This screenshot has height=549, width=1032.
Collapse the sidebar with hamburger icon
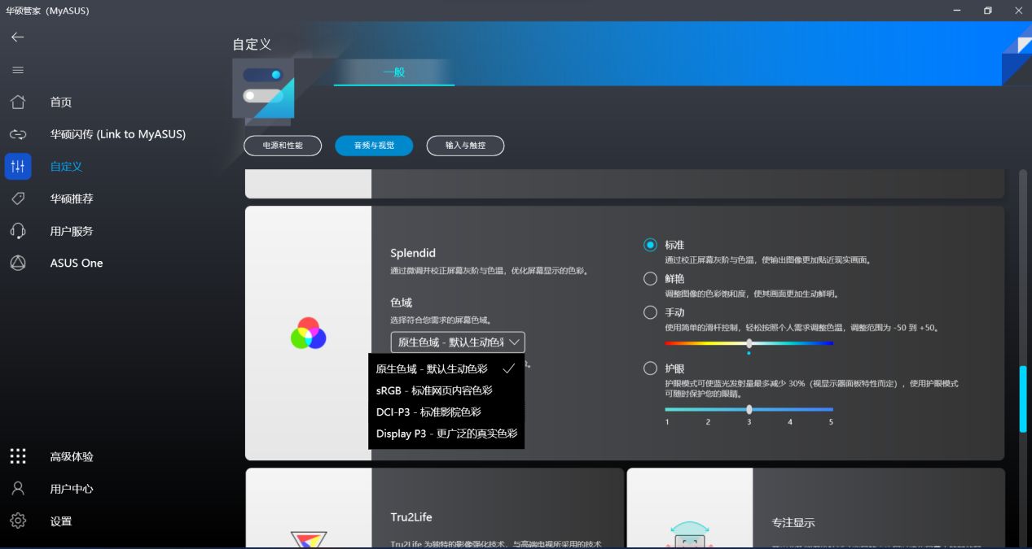(x=17, y=70)
